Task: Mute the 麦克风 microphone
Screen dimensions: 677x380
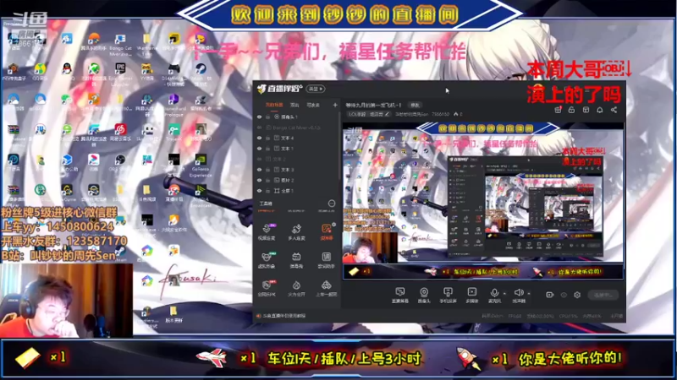Action: 494,295
